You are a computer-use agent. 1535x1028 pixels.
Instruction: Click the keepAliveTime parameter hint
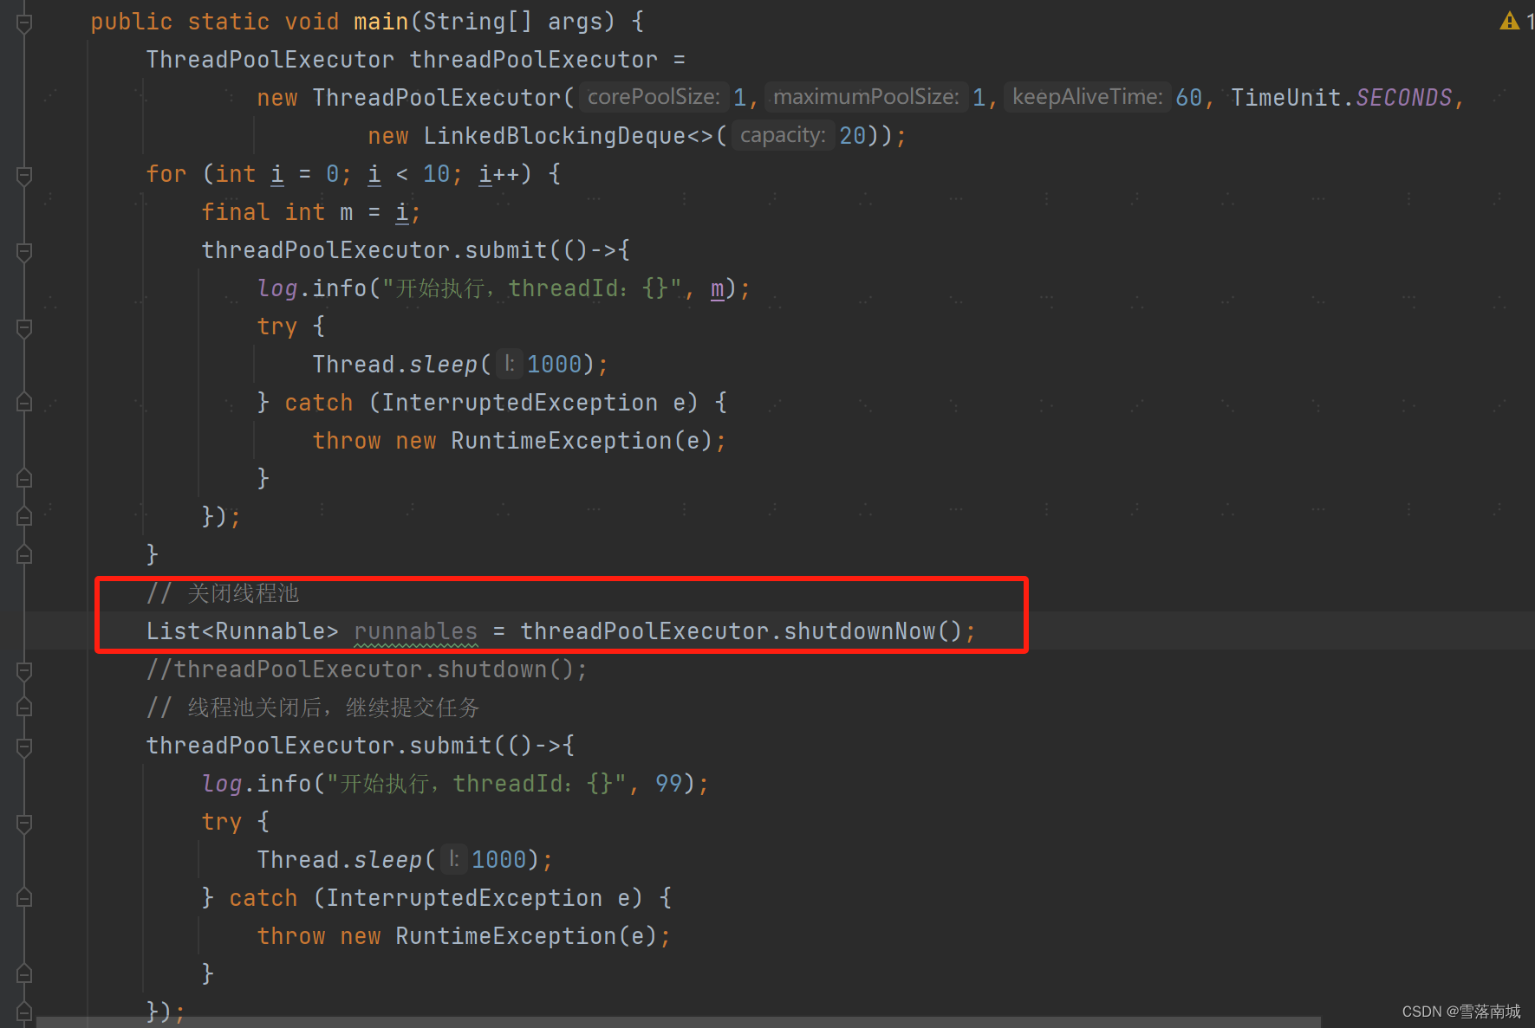point(1088,97)
